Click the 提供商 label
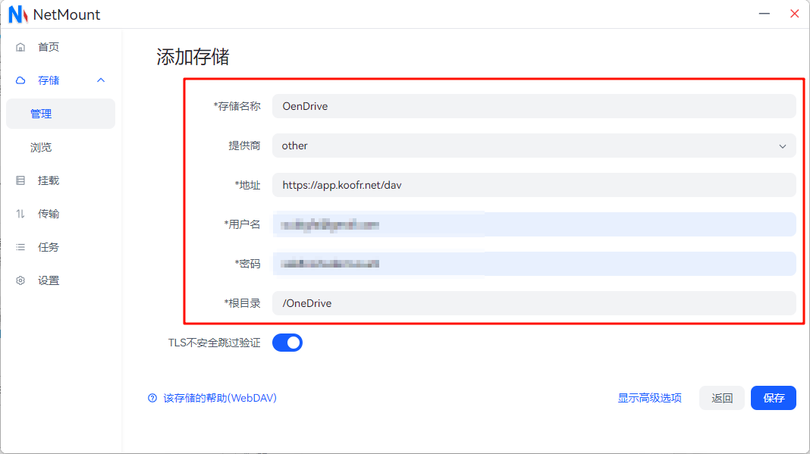Viewport: 810px width, 454px height. click(x=244, y=146)
